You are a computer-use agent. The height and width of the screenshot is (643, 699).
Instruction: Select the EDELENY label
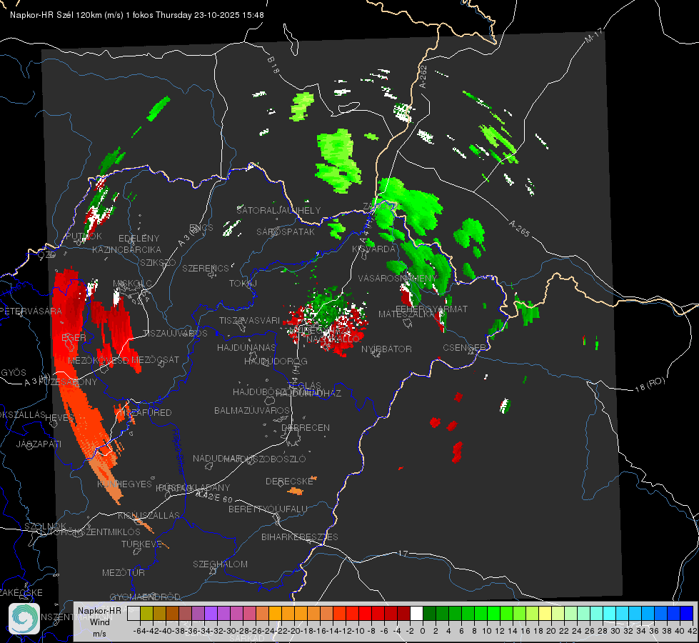139,239
